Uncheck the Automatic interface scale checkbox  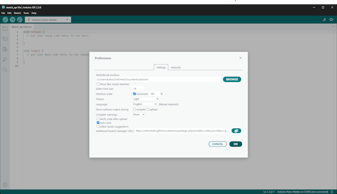point(134,94)
